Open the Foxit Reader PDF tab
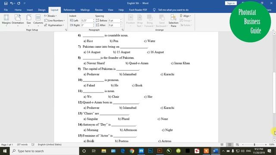 138,10
